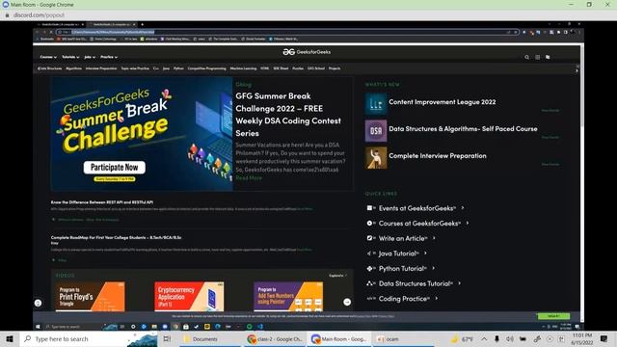Open REST API vs RESTful API article
The image size is (617, 347).
pyautogui.click(x=102, y=202)
